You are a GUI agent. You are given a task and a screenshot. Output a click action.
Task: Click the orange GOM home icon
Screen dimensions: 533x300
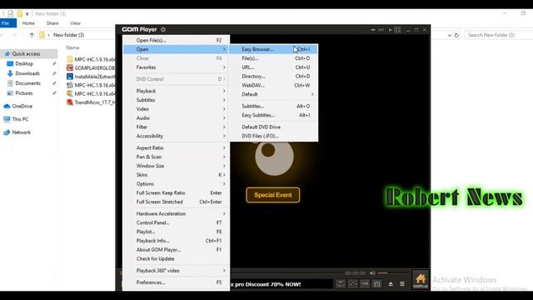tap(421, 280)
